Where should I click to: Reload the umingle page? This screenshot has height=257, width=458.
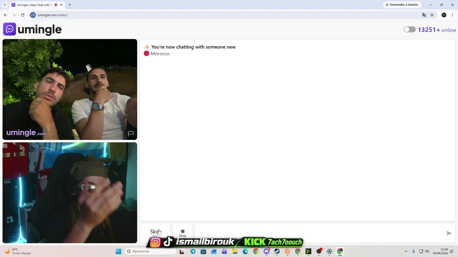pos(23,15)
